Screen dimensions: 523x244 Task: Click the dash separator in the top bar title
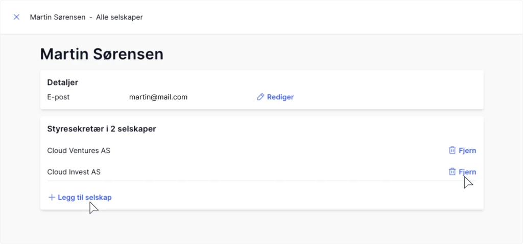[x=90, y=17]
